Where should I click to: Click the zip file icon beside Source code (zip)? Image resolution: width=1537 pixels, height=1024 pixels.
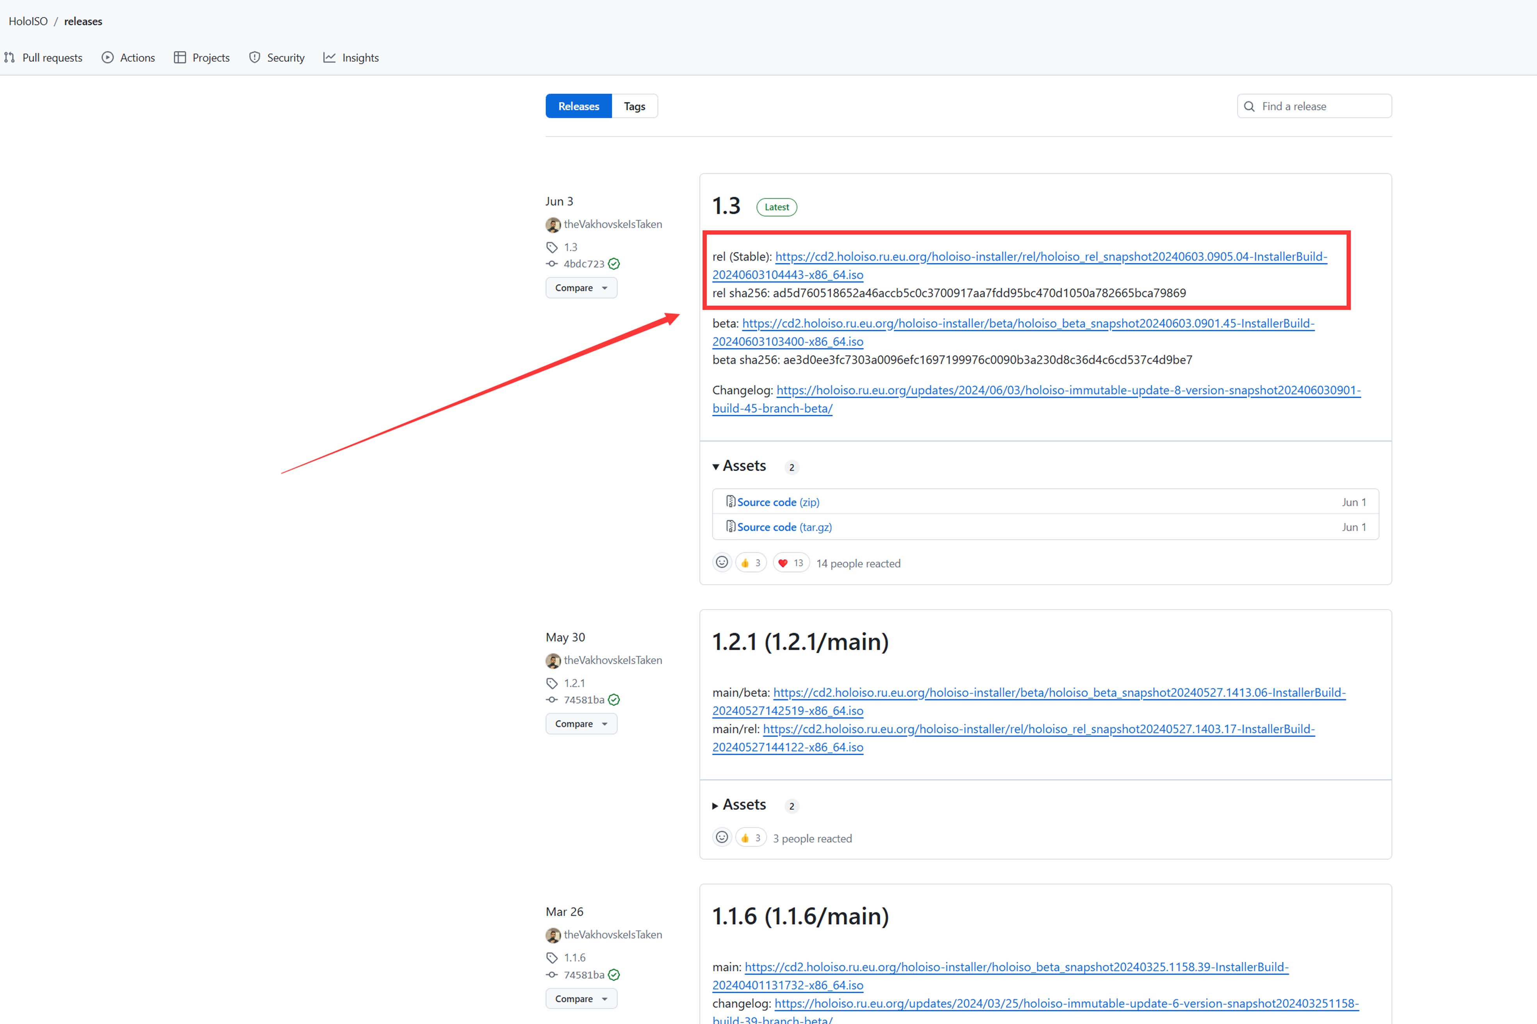(731, 501)
